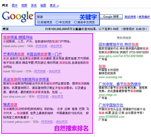Switch to the 视频 tab
Viewport: 151px width, 137px height.
24,5
